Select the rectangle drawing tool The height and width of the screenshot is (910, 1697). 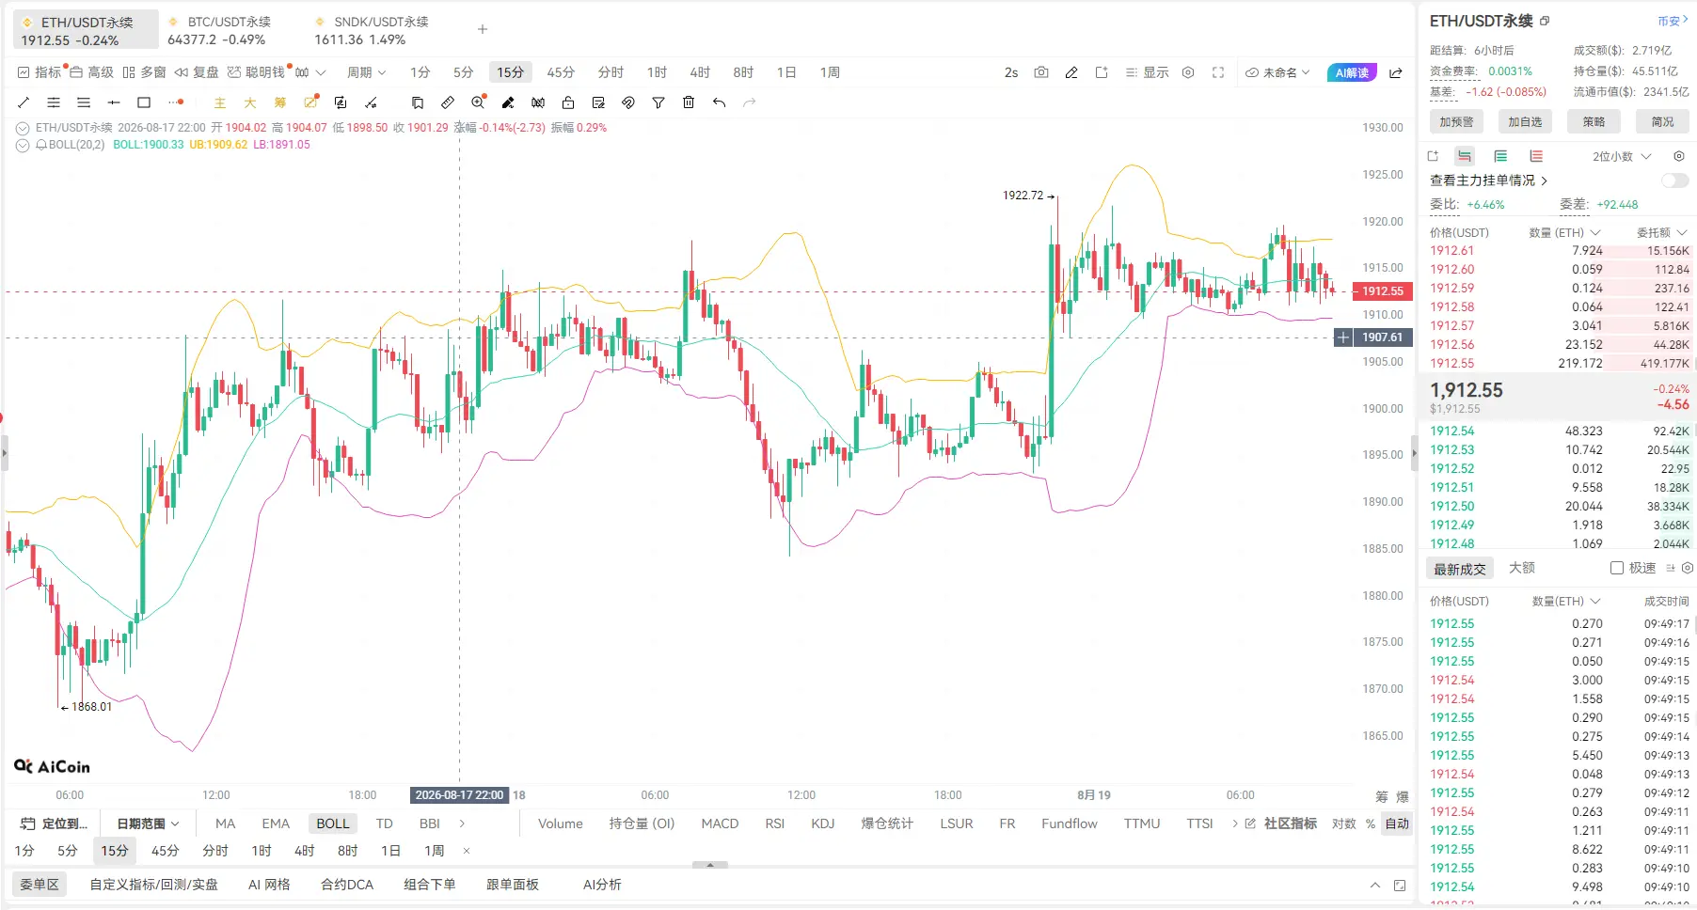coord(144,102)
